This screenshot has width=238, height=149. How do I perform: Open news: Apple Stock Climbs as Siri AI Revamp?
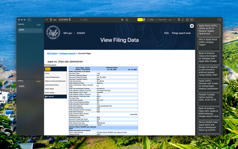pos(209,31)
